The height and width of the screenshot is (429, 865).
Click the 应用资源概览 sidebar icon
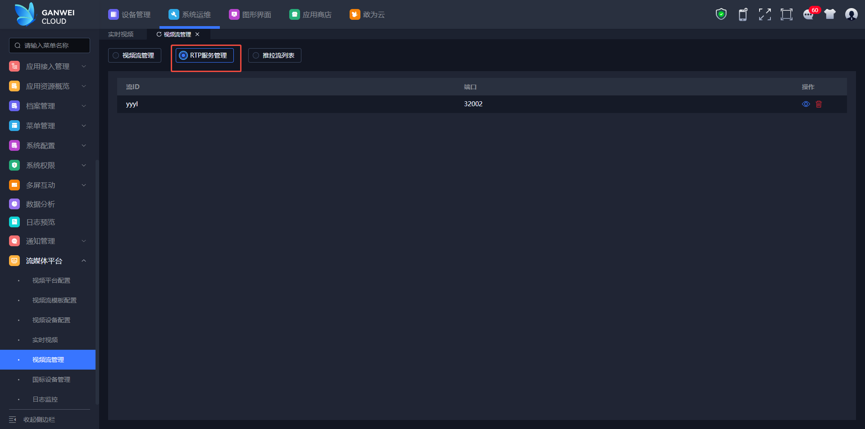pyautogui.click(x=14, y=86)
